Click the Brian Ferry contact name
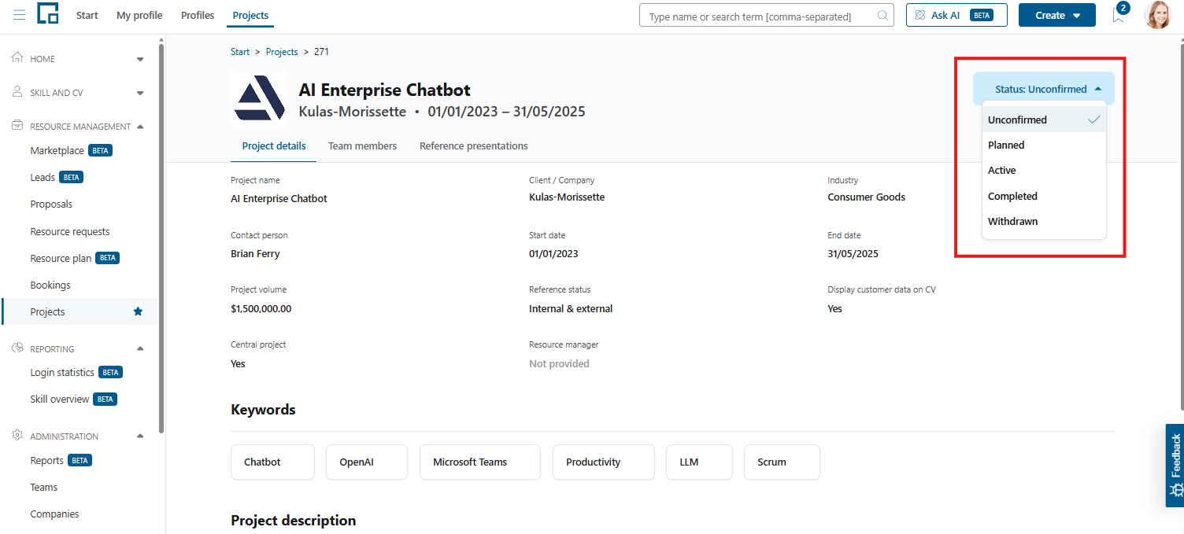 [255, 253]
